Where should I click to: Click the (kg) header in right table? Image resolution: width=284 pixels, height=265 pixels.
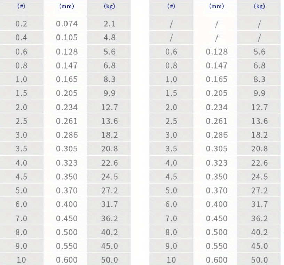pyautogui.click(x=259, y=6)
